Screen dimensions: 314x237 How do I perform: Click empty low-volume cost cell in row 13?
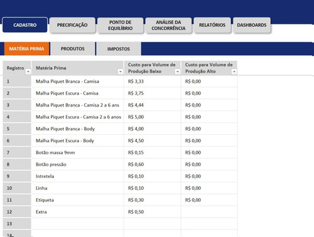click(x=153, y=224)
